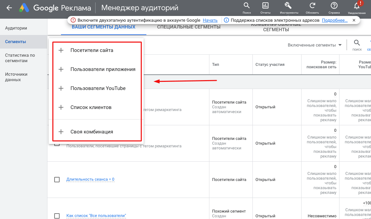Go back using the left arrow

click(x=9, y=8)
